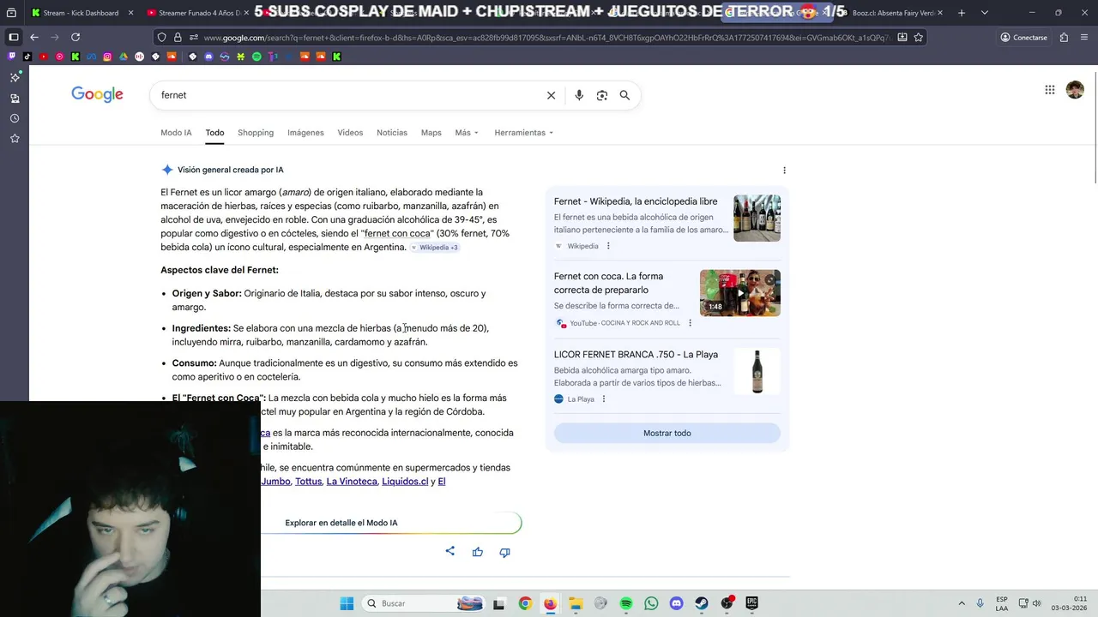The height and width of the screenshot is (617, 1098).
Task: Select the Maps search tab
Action: [x=431, y=133]
